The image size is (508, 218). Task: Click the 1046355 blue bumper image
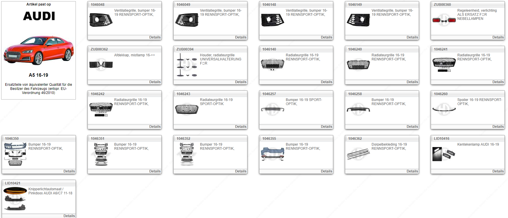(x=272, y=154)
